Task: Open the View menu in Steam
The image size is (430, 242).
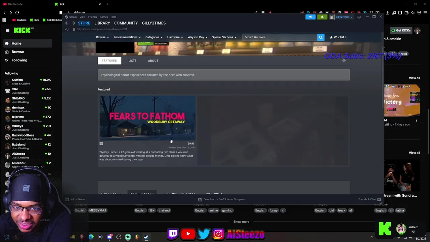Action: [x=82, y=17]
